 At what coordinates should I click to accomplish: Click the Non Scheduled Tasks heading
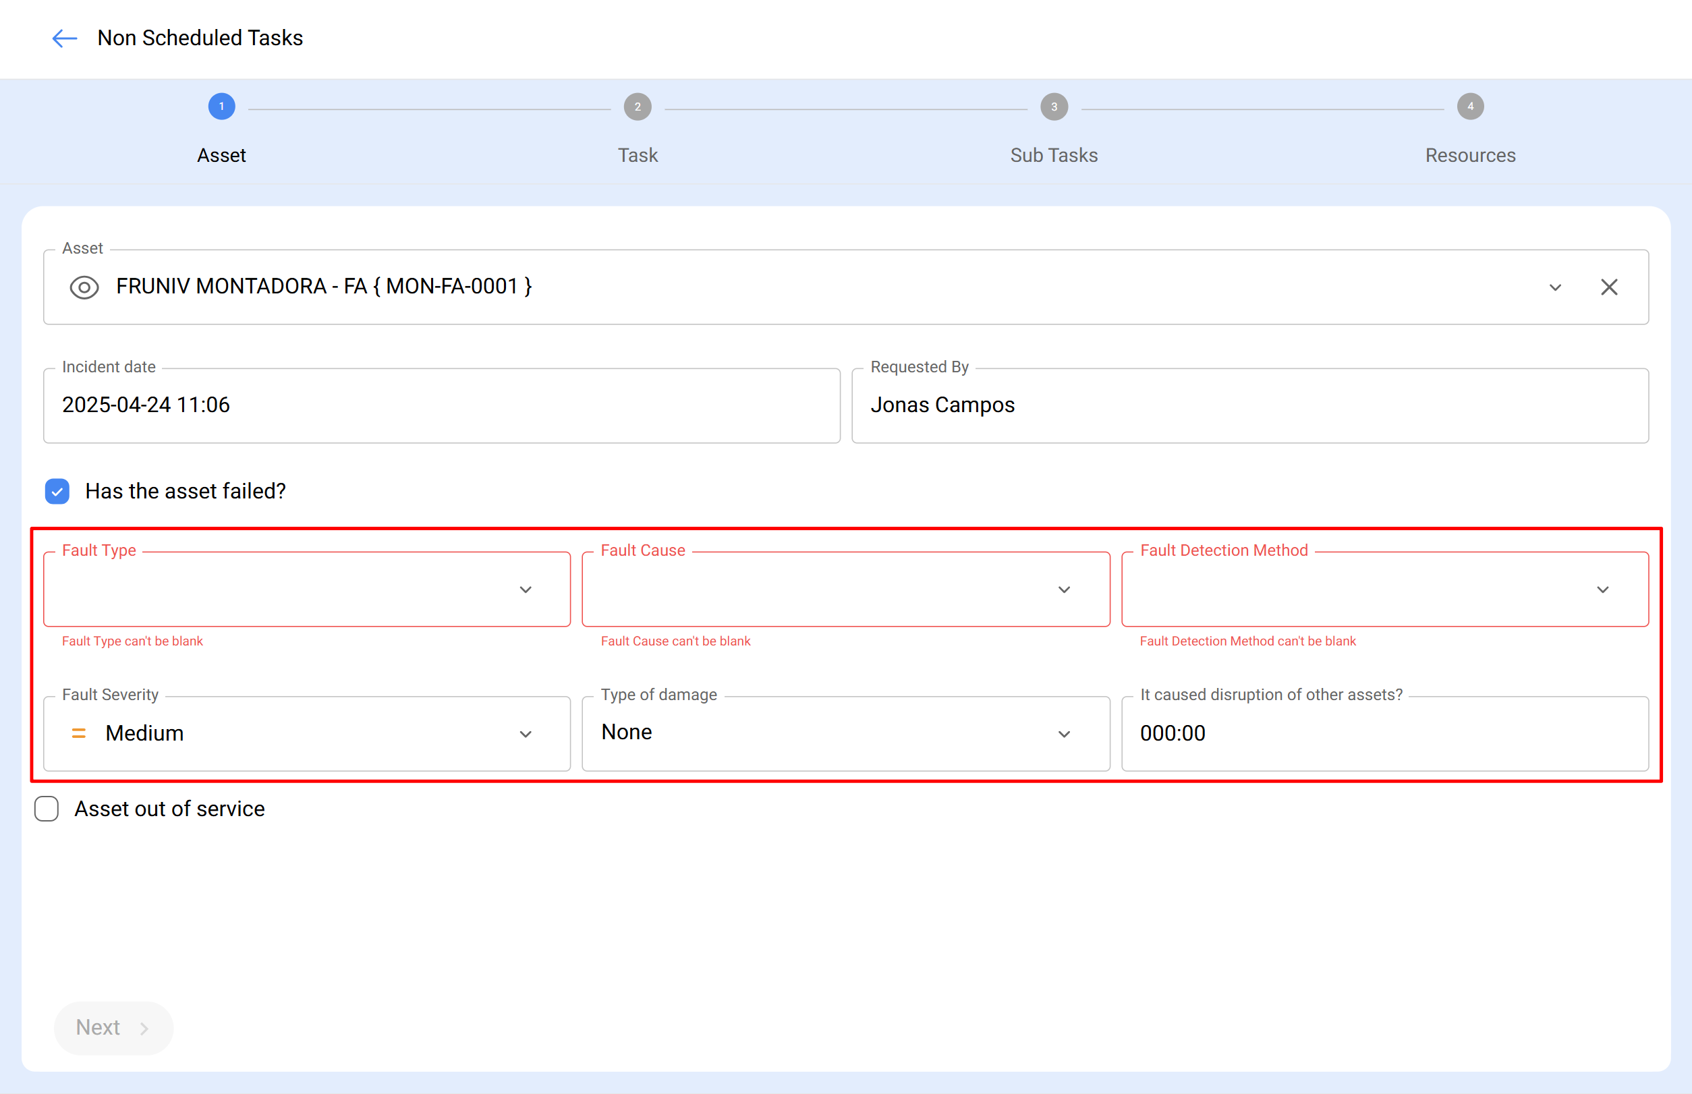(200, 38)
